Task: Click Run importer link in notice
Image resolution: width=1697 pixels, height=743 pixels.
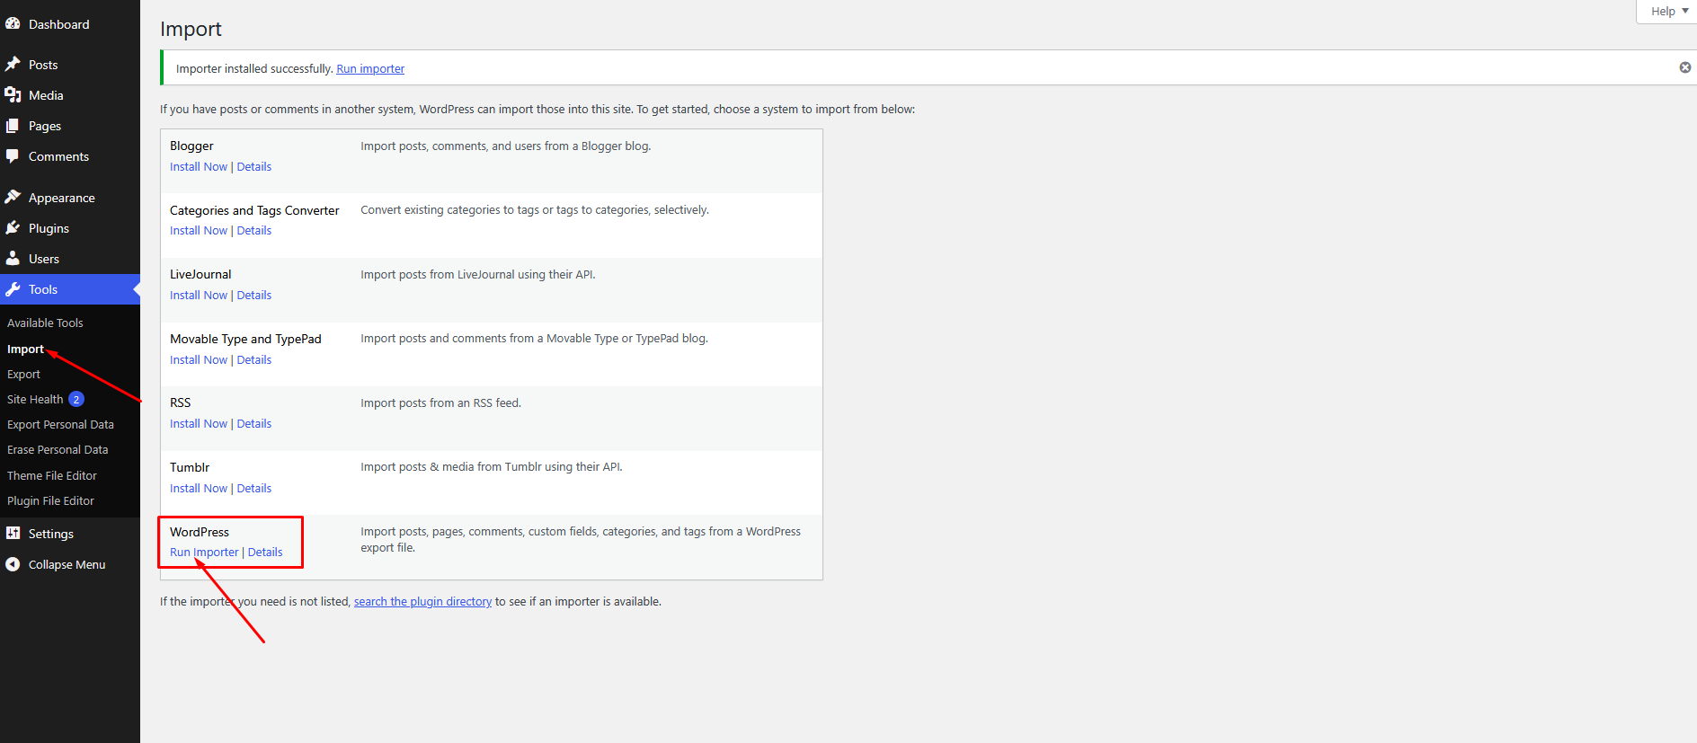Action: click(370, 68)
